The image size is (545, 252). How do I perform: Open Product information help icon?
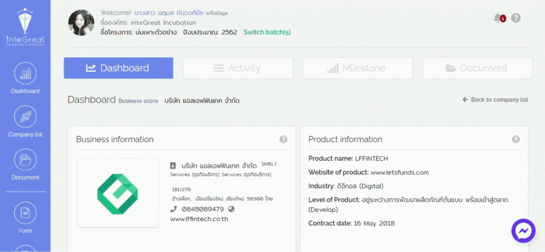tap(516, 139)
